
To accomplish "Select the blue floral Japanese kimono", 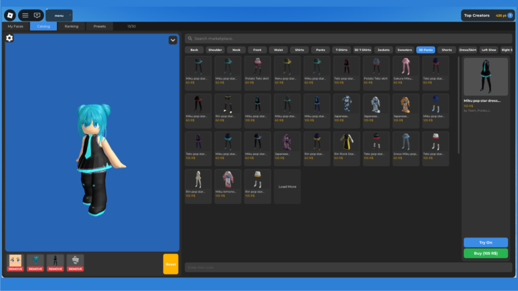I will tap(346, 111).
